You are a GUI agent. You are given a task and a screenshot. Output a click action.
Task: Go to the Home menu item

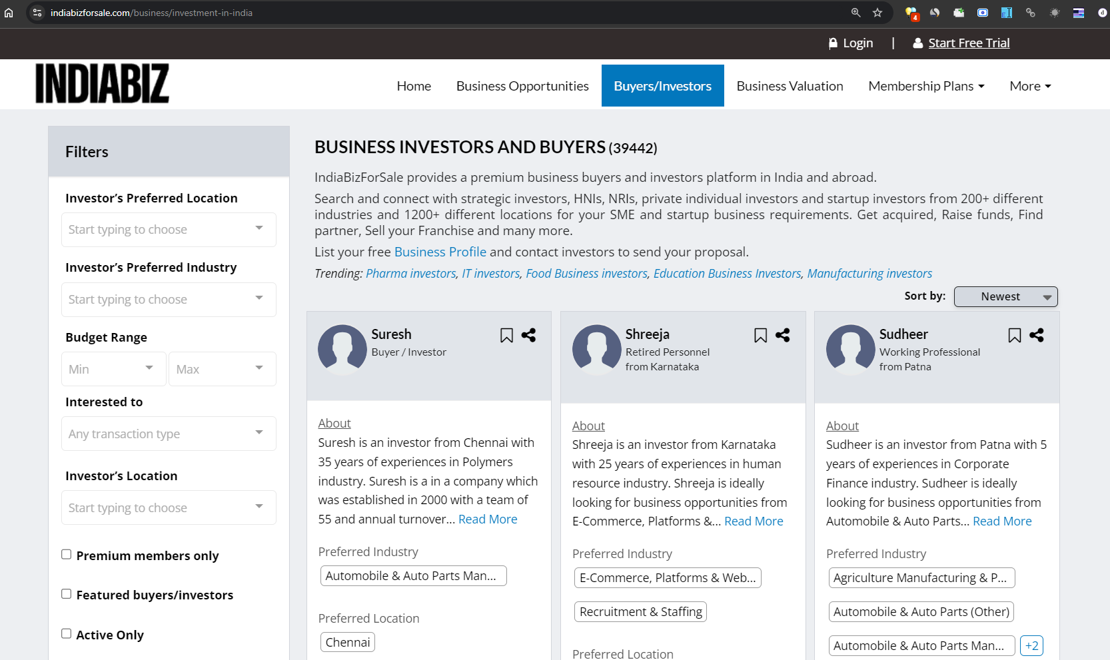[x=414, y=86]
